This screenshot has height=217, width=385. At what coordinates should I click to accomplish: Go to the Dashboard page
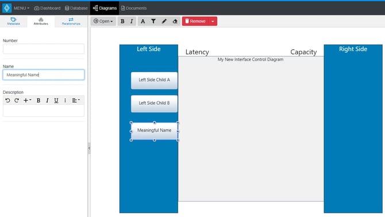(47, 8)
